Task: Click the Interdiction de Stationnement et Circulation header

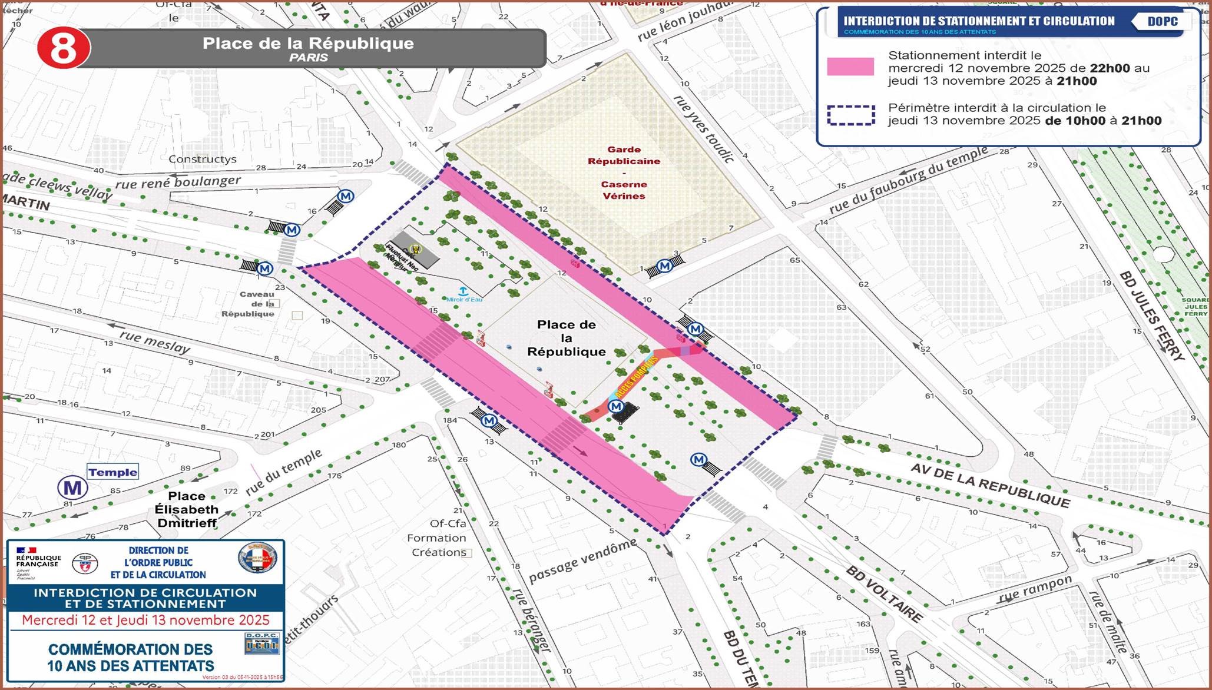Action: pyautogui.click(x=979, y=22)
